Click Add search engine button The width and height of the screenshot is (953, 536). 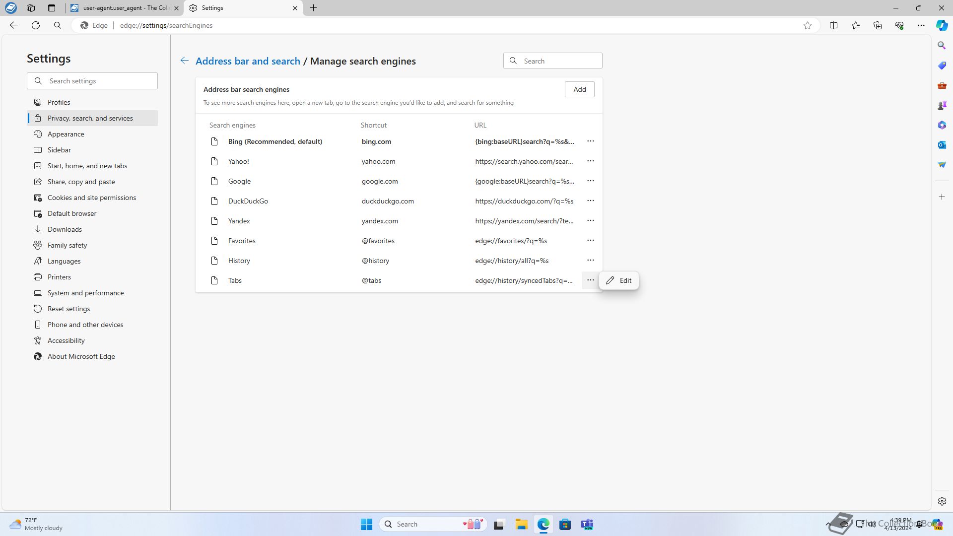(579, 89)
